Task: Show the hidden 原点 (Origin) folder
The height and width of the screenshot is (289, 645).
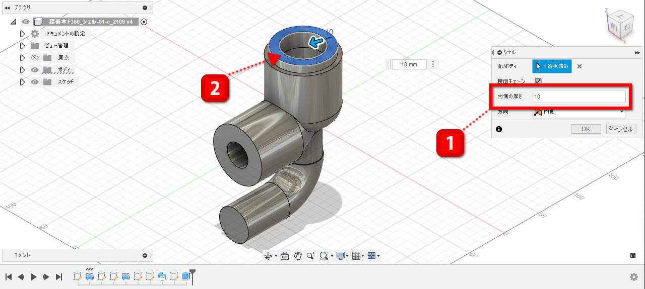Action: (35, 58)
